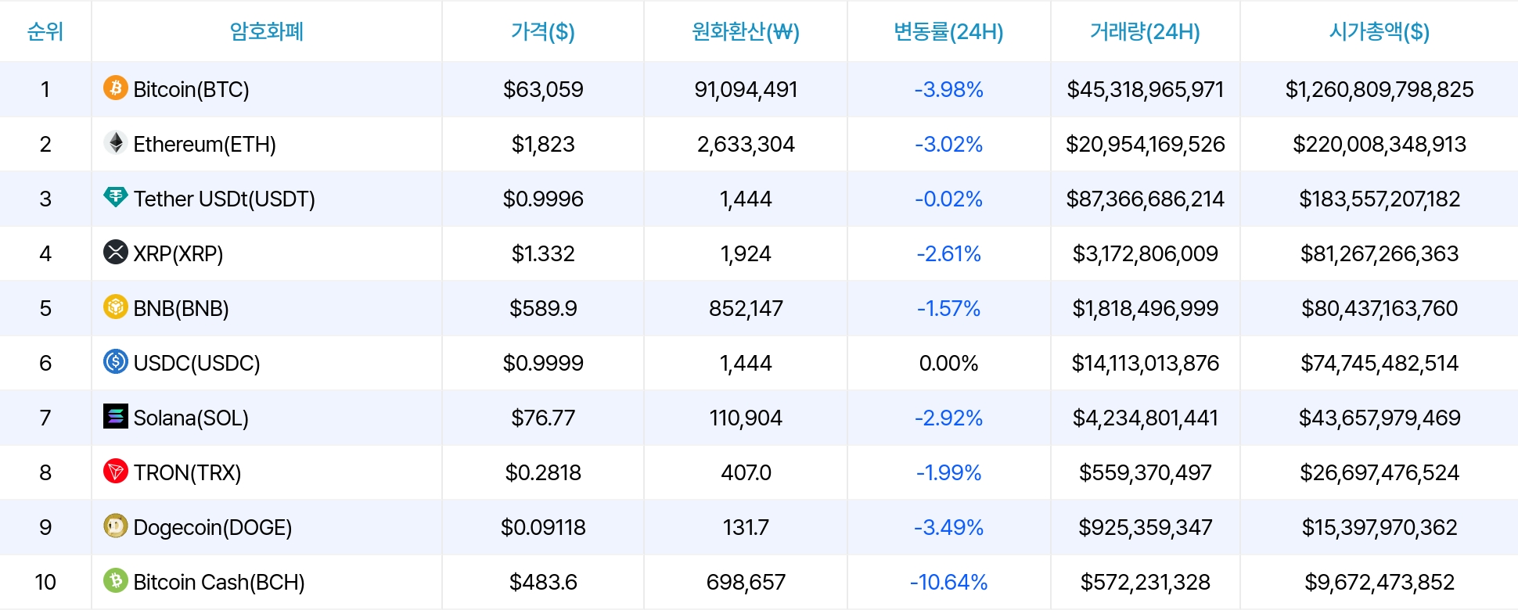Sort by 가격($) column header

click(543, 31)
